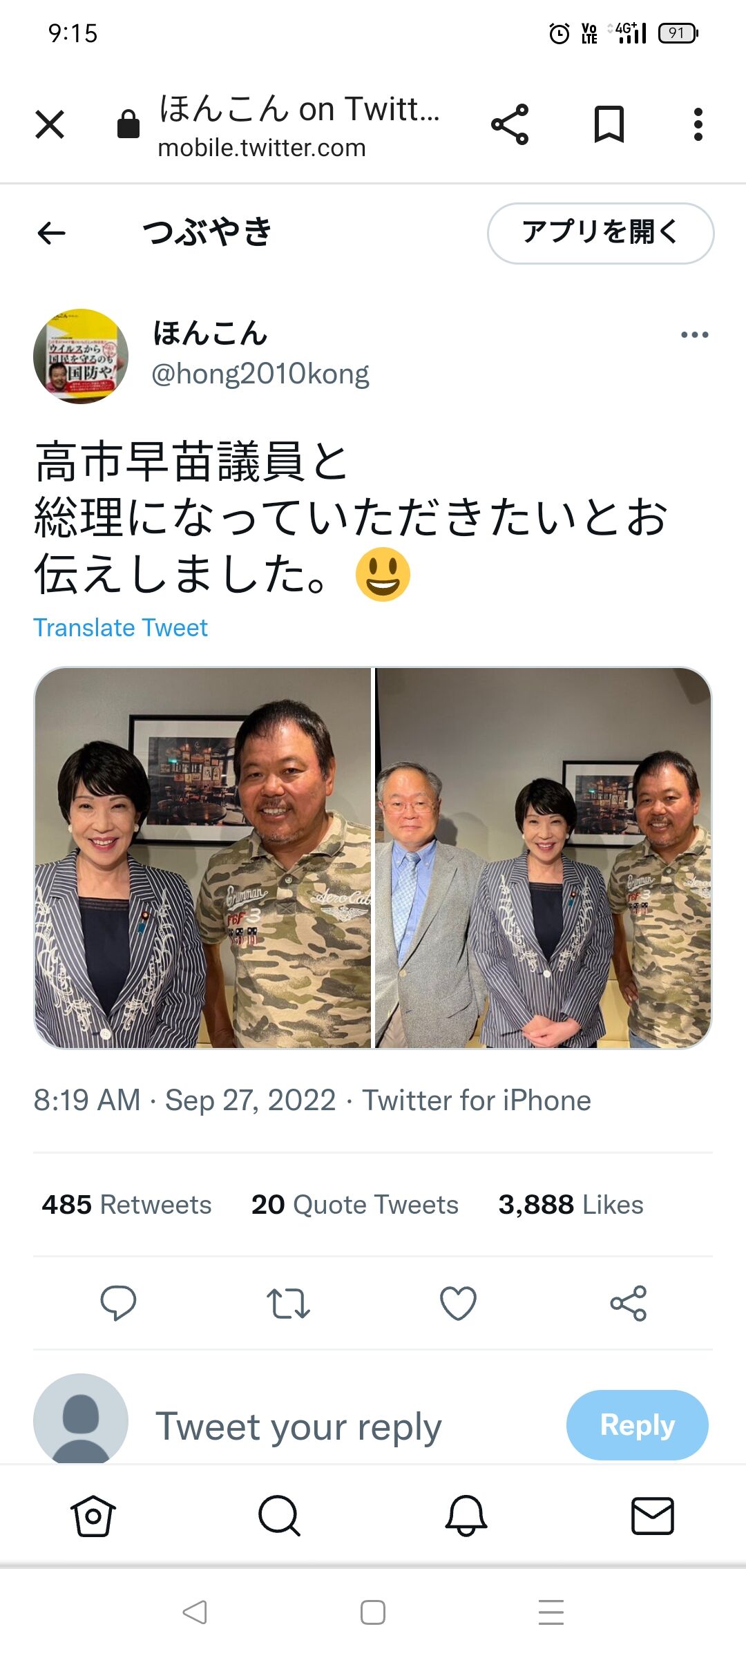
Task: Like the tweet with heart icon
Action: pos(458,1303)
